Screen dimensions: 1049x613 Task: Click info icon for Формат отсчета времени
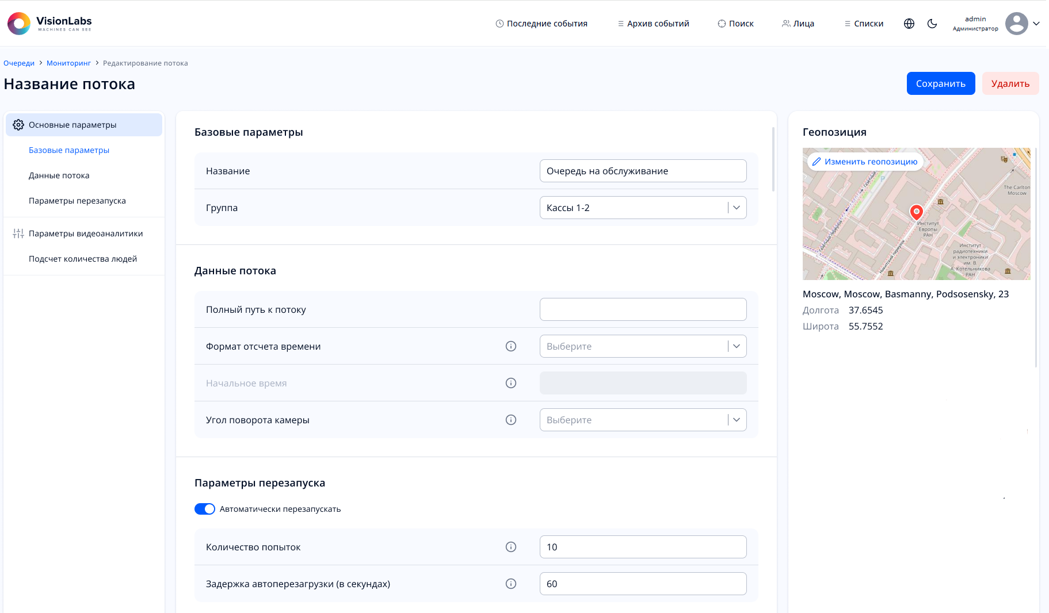tap(510, 346)
